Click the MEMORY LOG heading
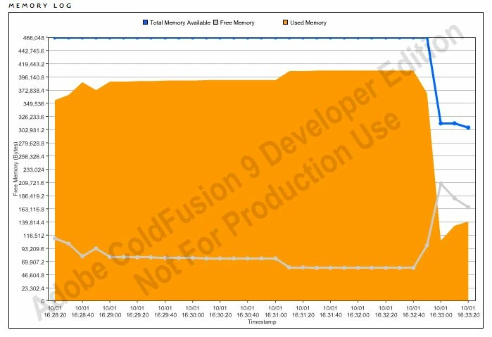 point(40,6)
